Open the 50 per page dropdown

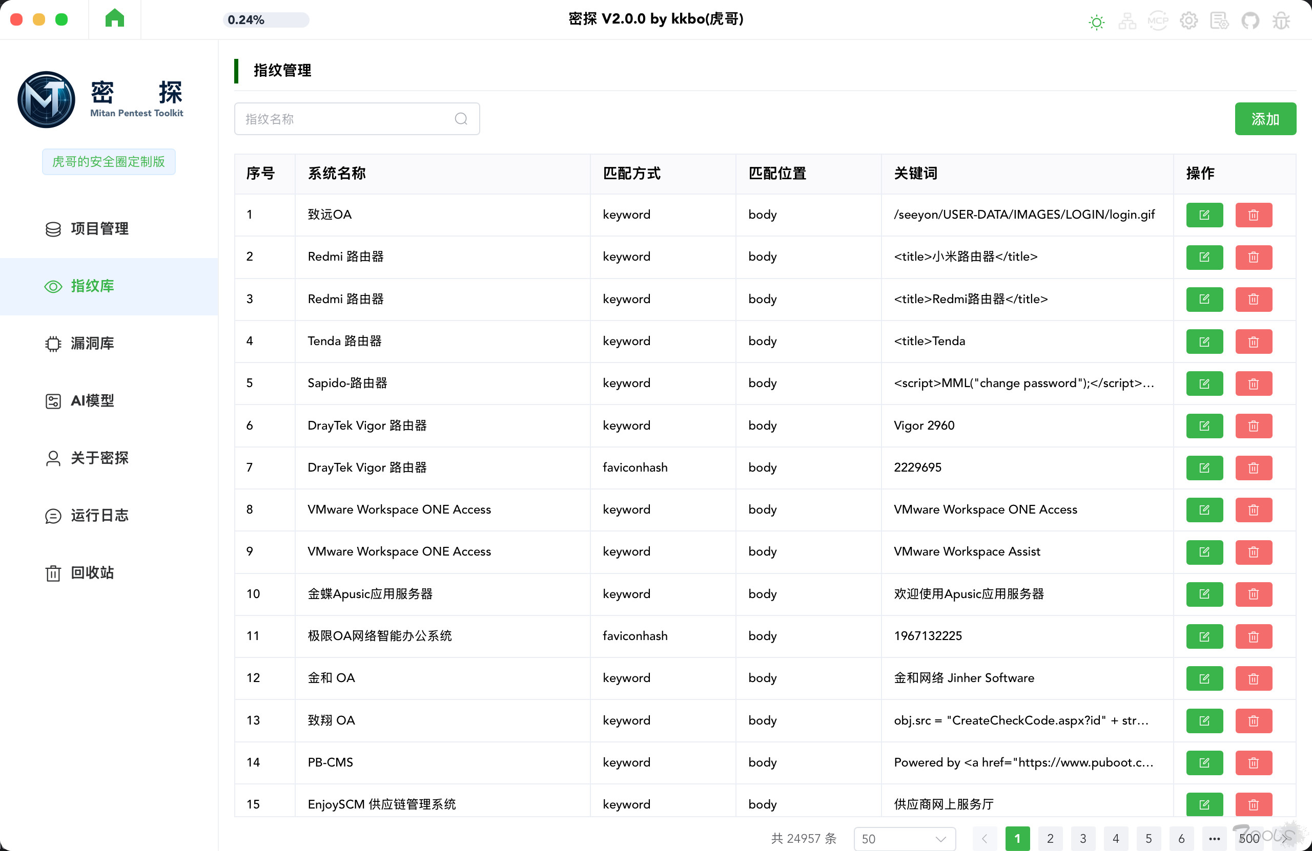coord(904,838)
